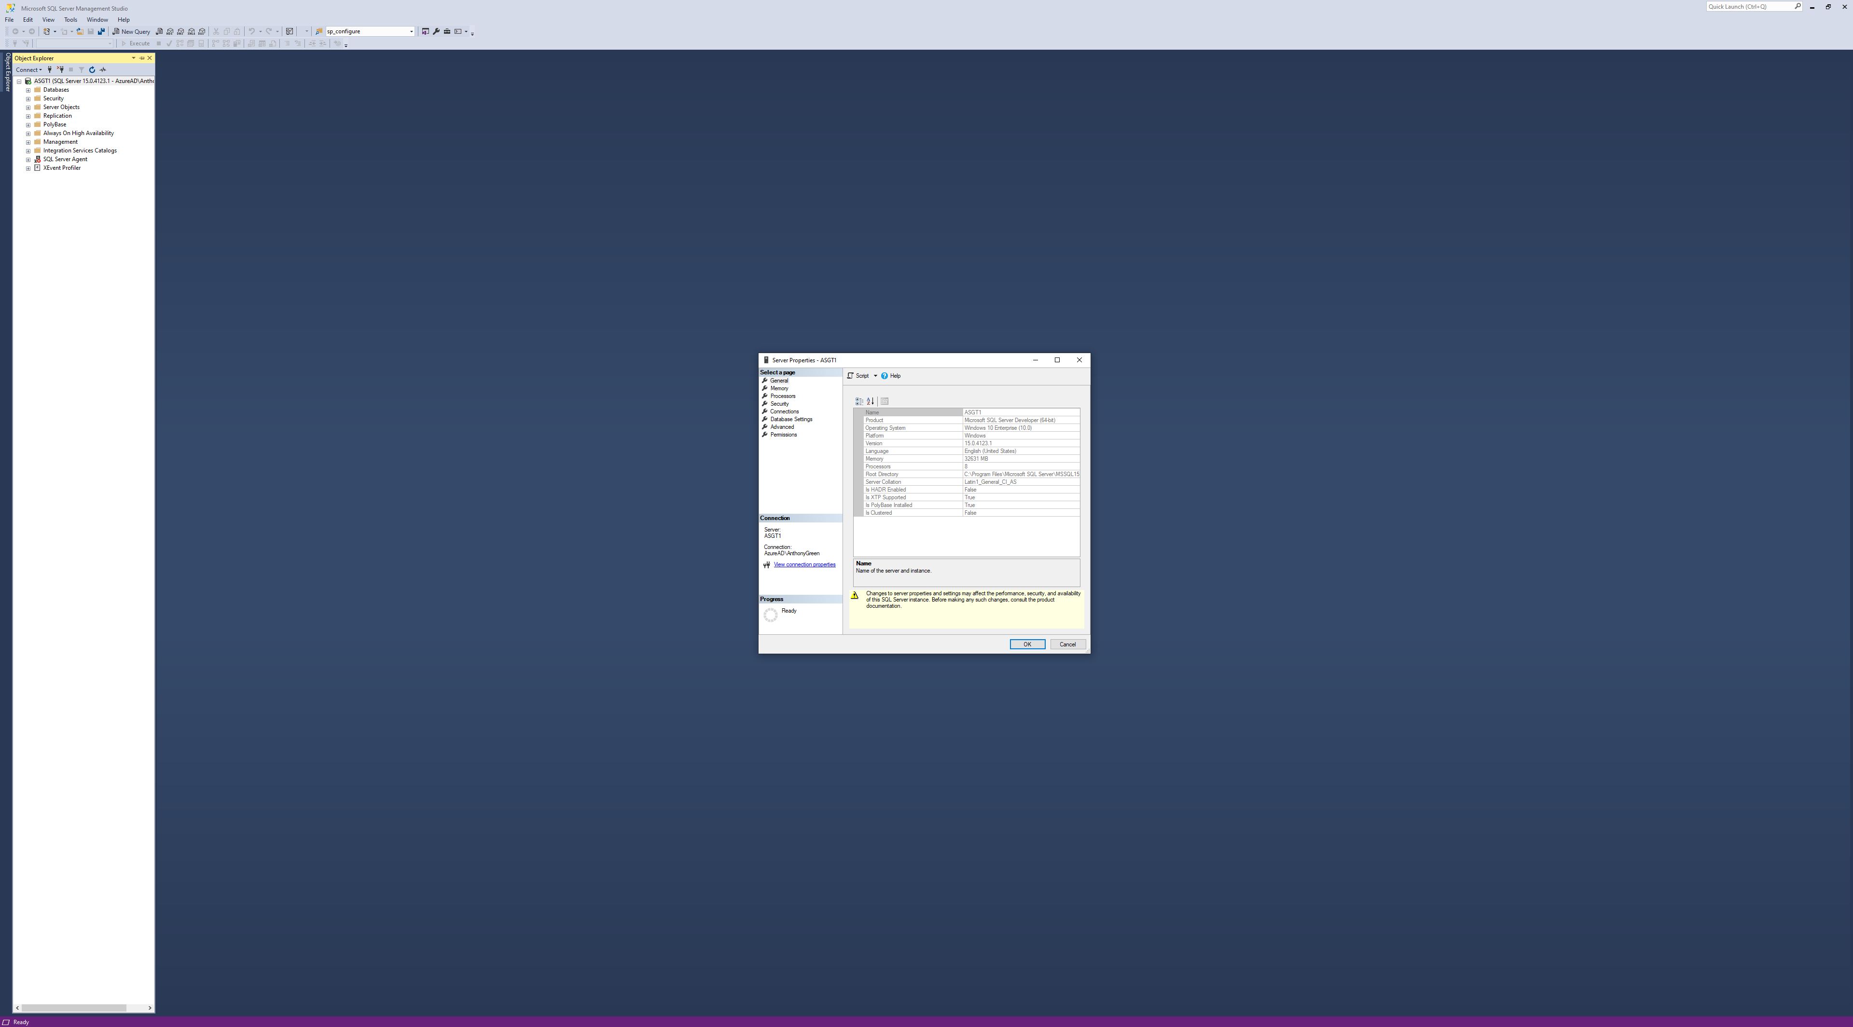The image size is (1853, 1027).
Task: Select the Memory page in Server Properties
Action: (779, 388)
